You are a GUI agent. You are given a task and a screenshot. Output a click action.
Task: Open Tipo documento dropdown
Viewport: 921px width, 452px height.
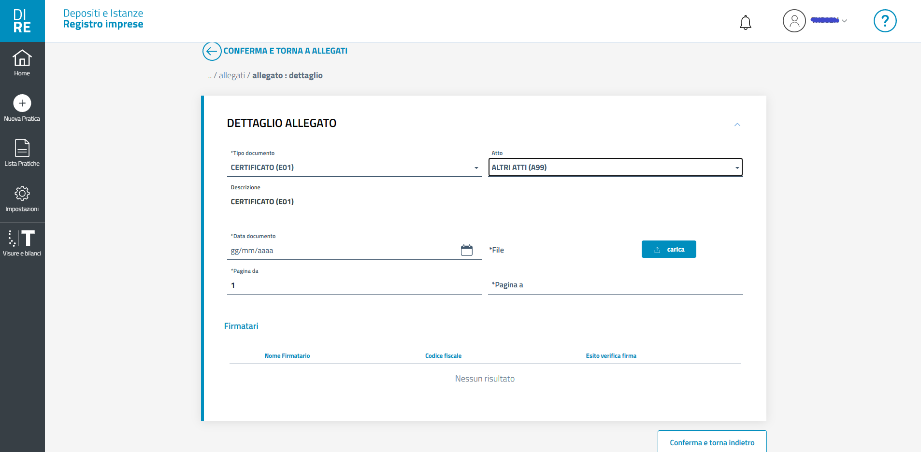(x=354, y=168)
